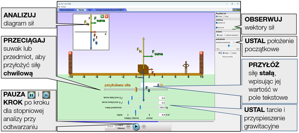Maximize the Siły i ruch window
The width and height of the screenshot is (299, 133).
pos(232,4)
